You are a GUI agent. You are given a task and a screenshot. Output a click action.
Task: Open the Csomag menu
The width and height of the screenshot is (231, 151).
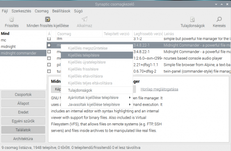41,11
